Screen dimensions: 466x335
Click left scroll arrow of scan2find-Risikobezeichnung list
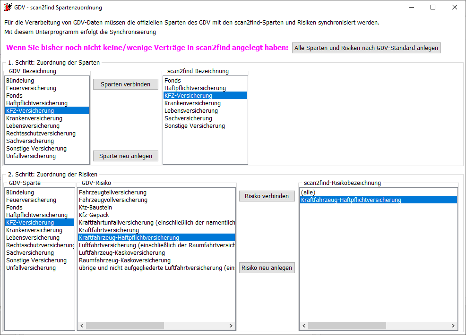point(304,326)
